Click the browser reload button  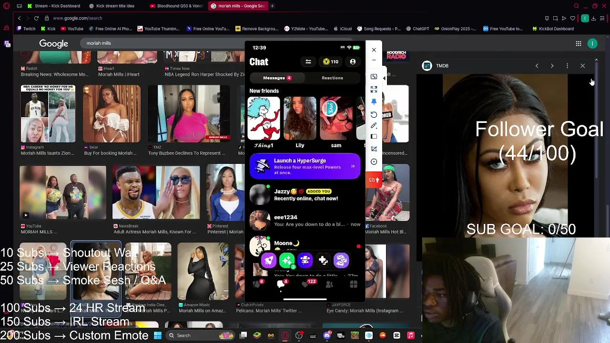pyautogui.click(x=36, y=18)
